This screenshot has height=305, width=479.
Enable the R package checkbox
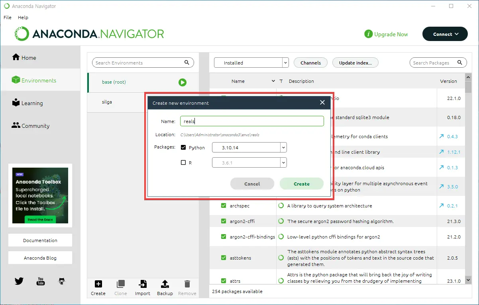coord(184,162)
